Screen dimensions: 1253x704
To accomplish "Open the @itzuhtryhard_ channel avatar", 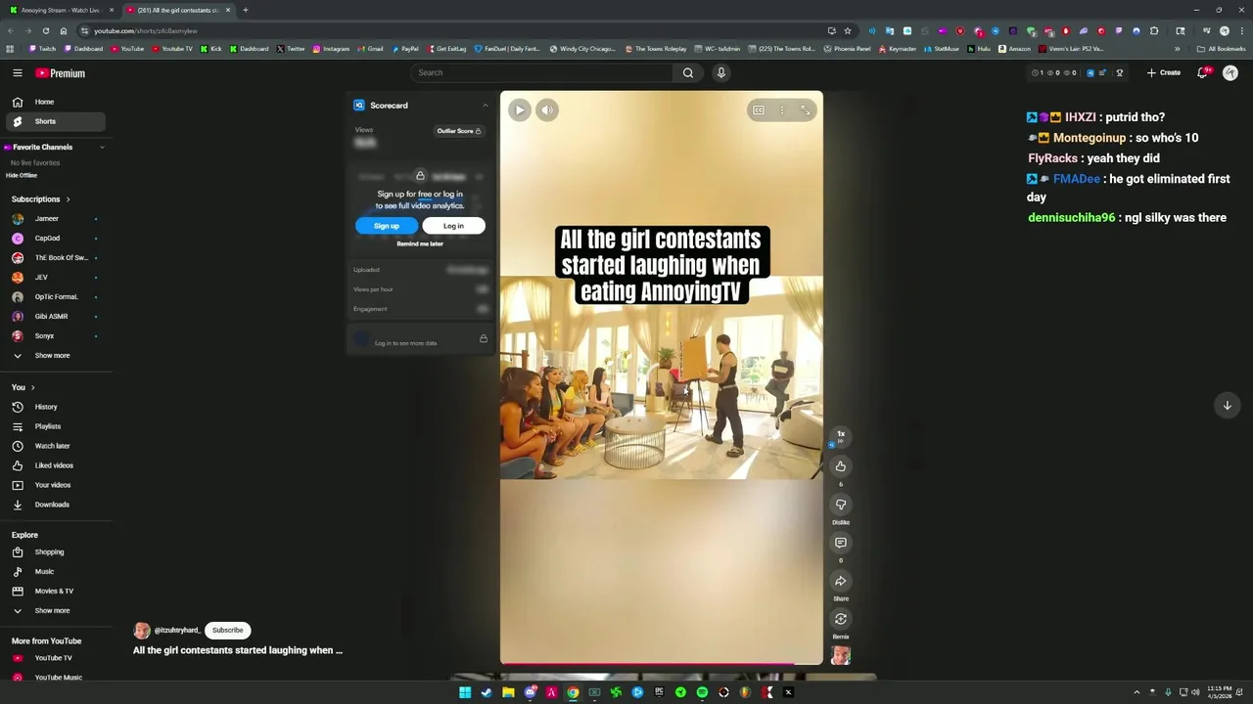I will click(142, 631).
